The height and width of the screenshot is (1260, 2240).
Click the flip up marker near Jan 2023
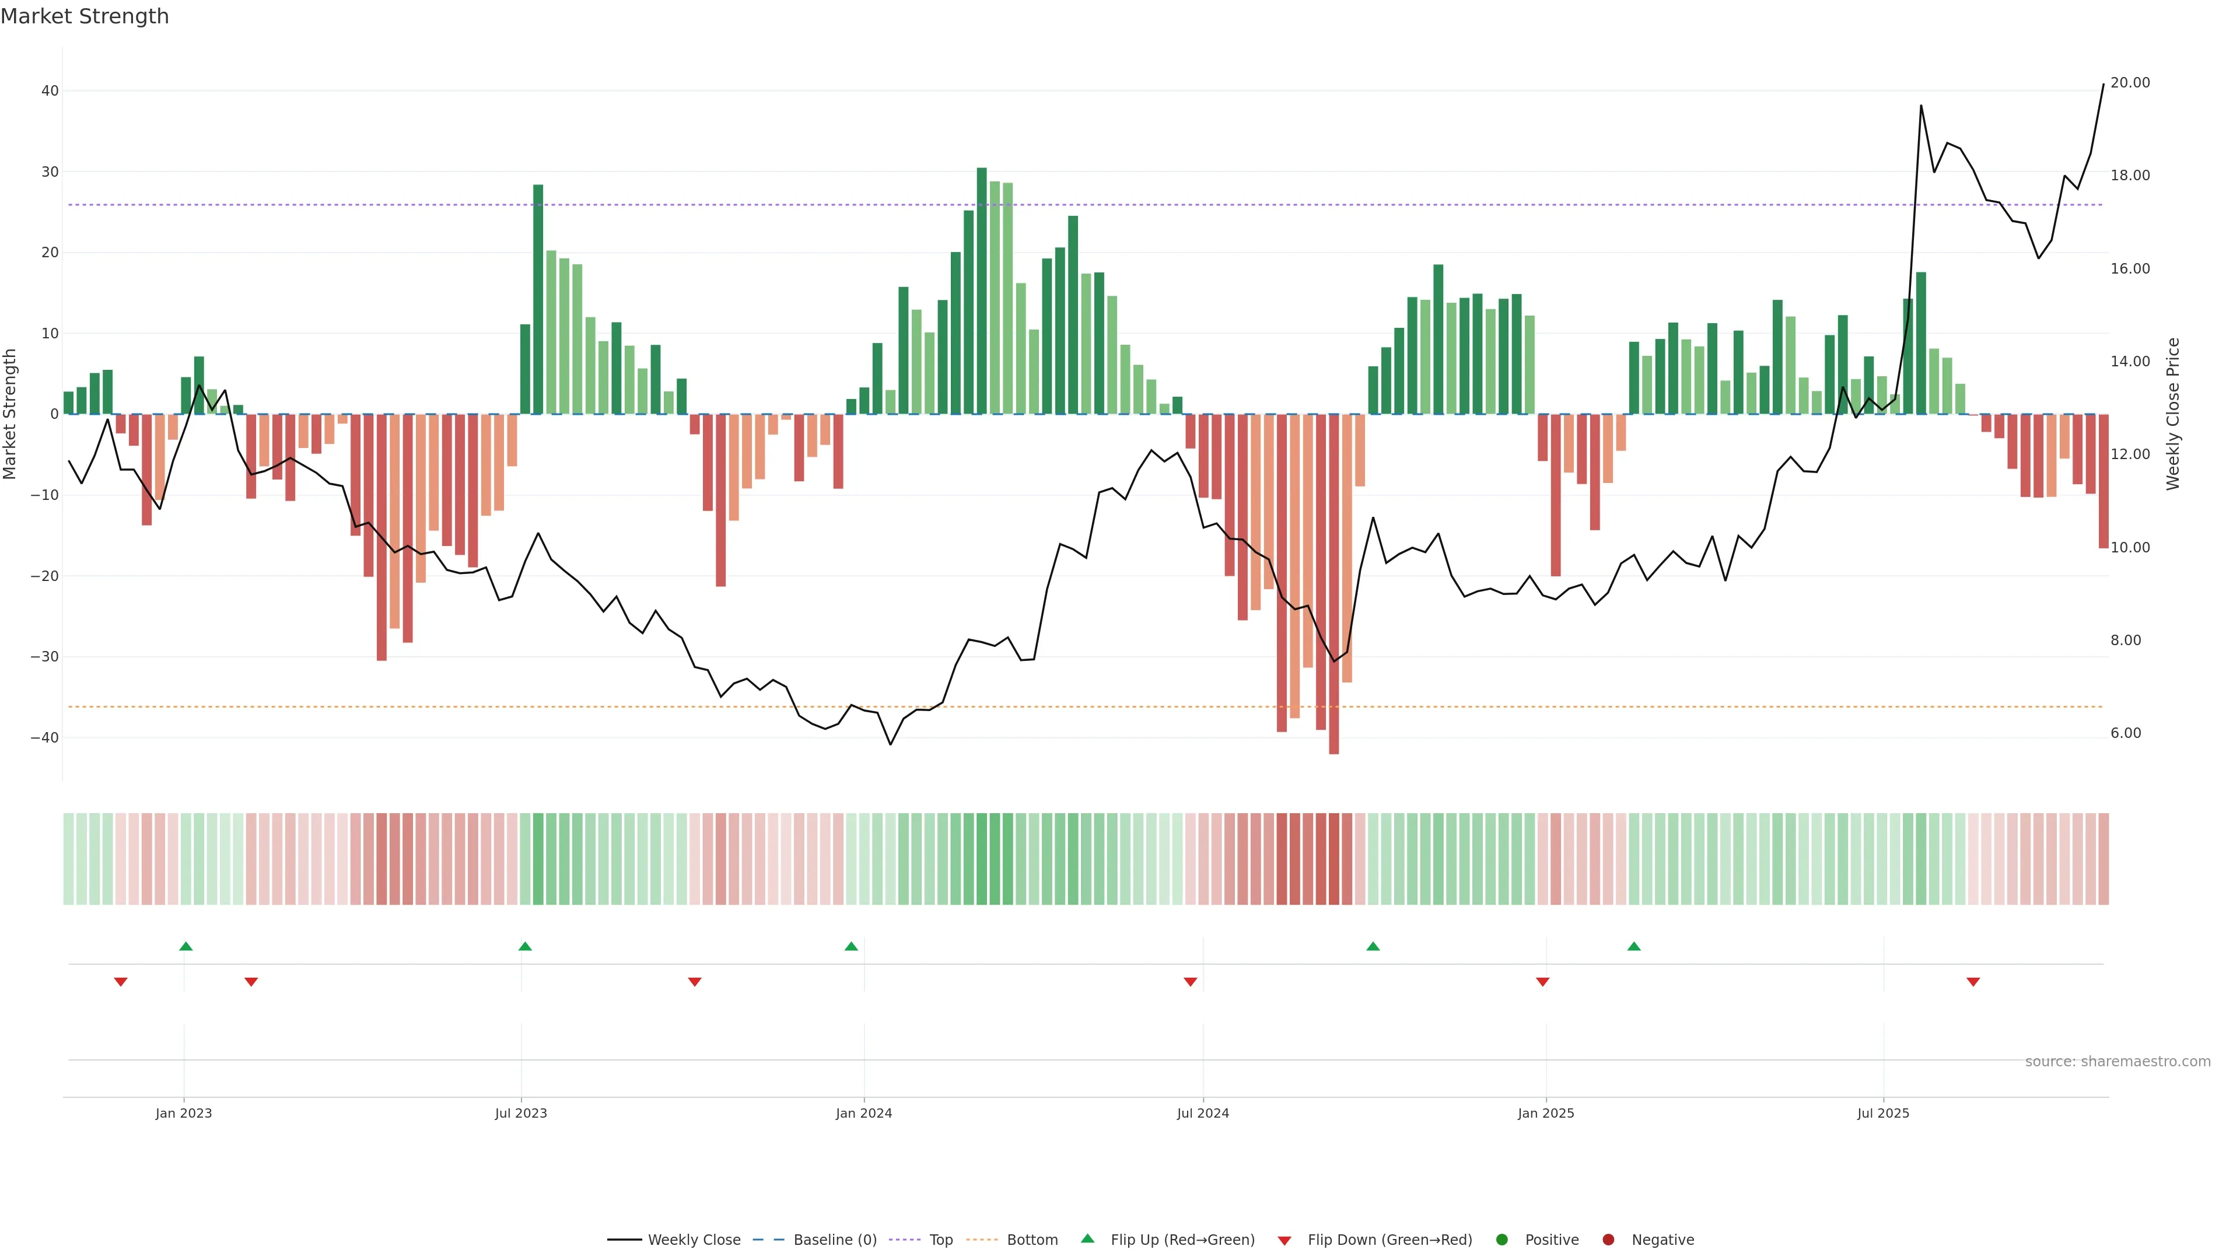pos(185,946)
